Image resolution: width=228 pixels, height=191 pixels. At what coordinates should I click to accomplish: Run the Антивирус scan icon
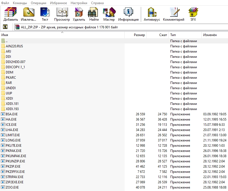click(x=152, y=14)
